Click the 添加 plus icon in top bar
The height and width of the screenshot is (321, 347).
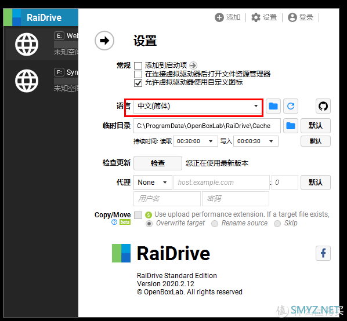pos(219,17)
